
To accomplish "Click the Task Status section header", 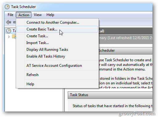I will (x=110, y=95).
